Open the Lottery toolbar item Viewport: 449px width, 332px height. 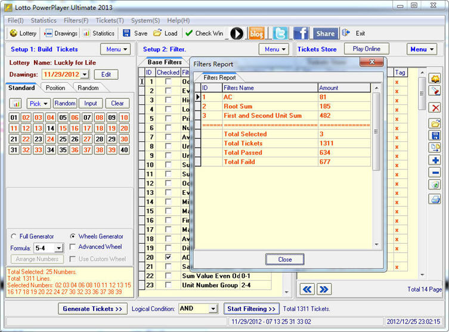coord(23,33)
